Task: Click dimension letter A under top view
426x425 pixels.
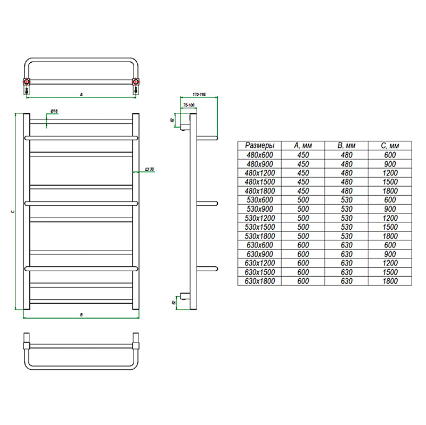Action: click(x=81, y=94)
